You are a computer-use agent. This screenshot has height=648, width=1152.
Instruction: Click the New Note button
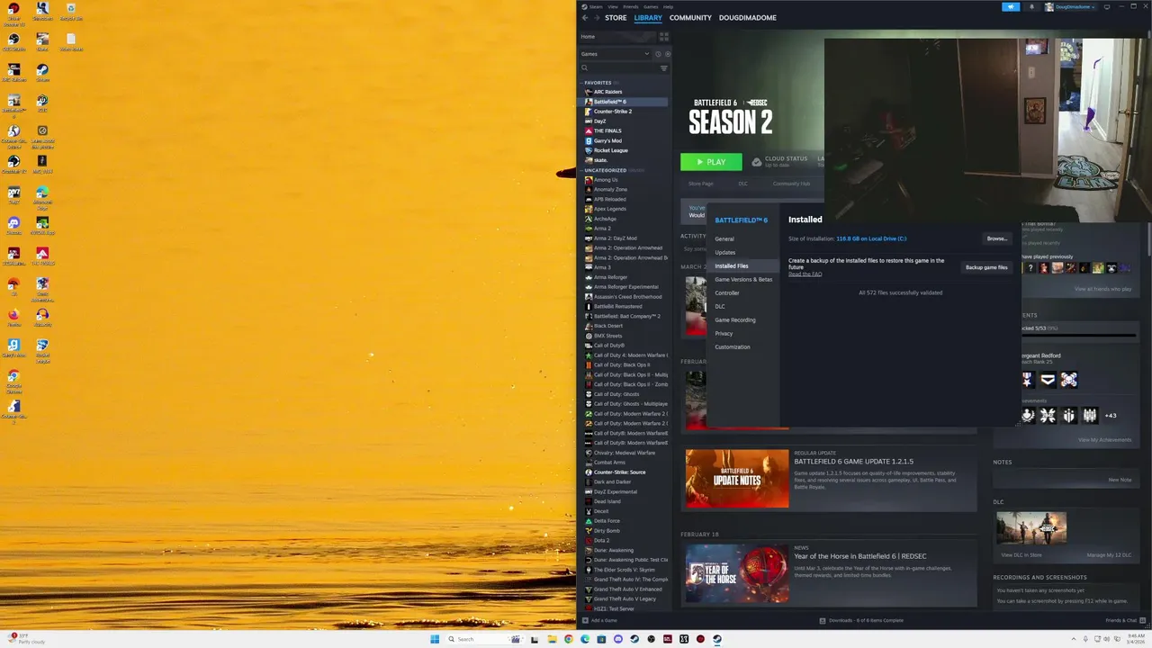pyautogui.click(x=1120, y=480)
